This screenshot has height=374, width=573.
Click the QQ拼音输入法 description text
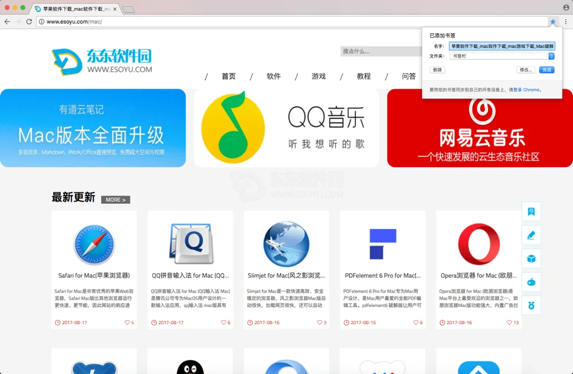[190, 298]
